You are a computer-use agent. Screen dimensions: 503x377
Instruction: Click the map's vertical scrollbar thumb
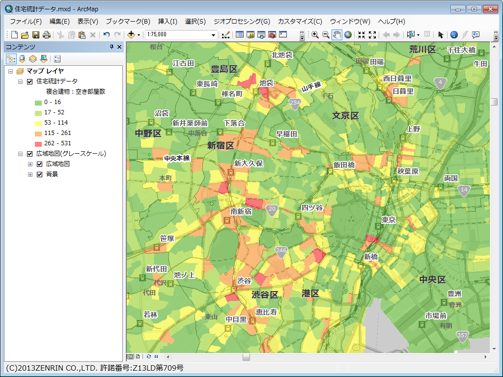pyautogui.click(x=494, y=102)
